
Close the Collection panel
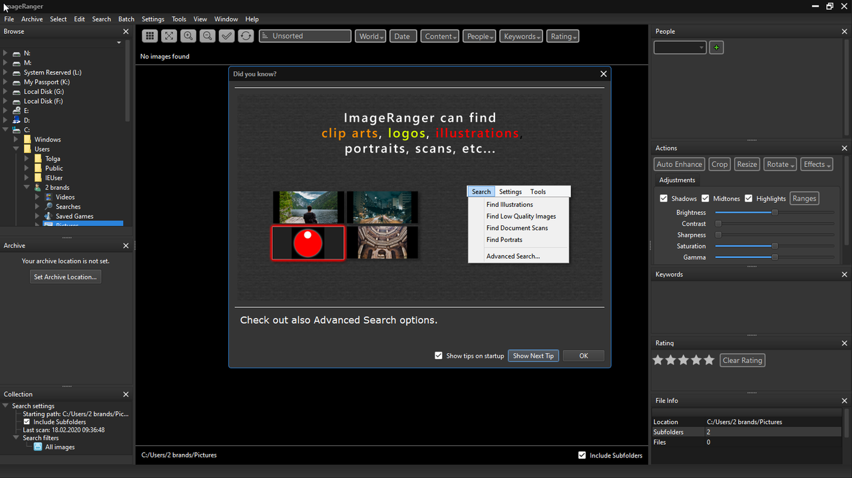coord(126,394)
